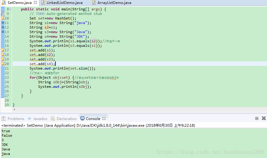Close the SetDemo.java tab
The image size is (267, 158).
[x=35, y=2]
